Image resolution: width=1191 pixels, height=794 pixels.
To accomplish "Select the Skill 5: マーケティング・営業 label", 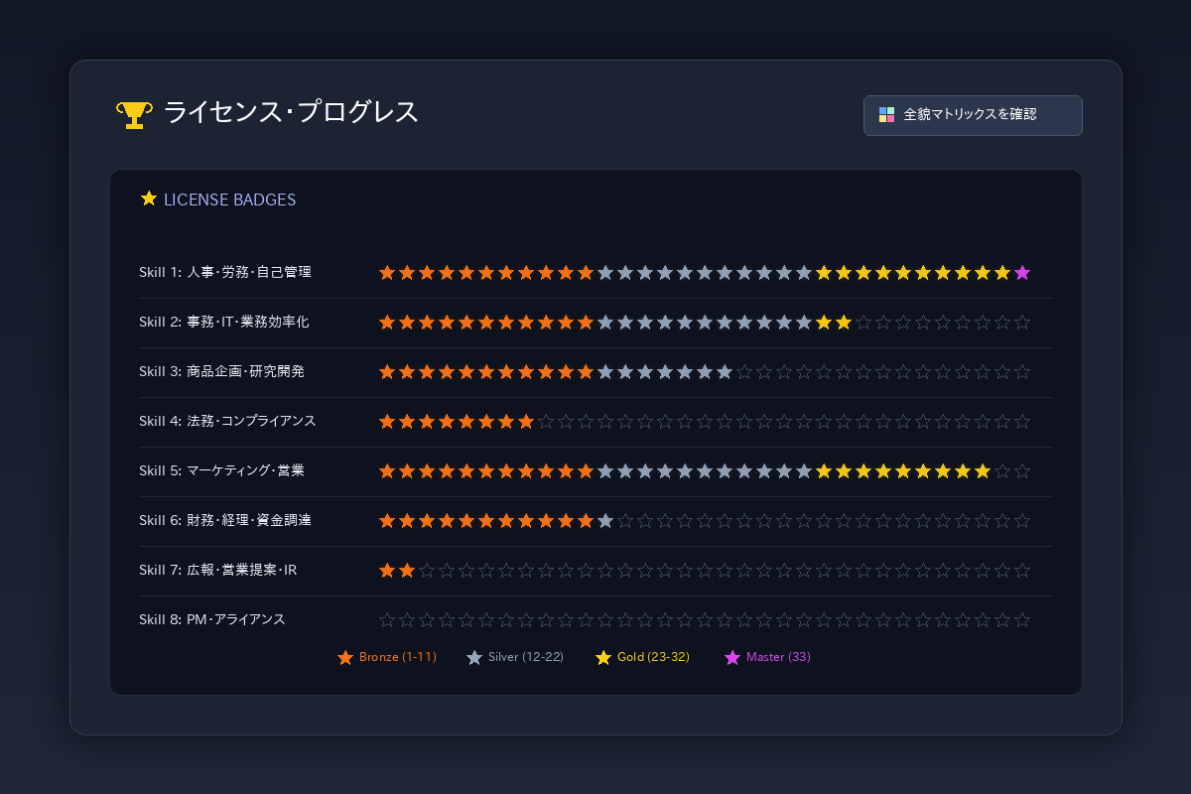I will [221, 470].
